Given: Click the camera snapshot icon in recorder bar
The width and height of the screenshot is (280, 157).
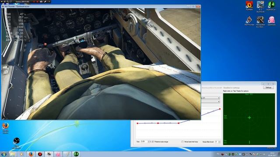Looking at the screenshot, I should (41, 2).
